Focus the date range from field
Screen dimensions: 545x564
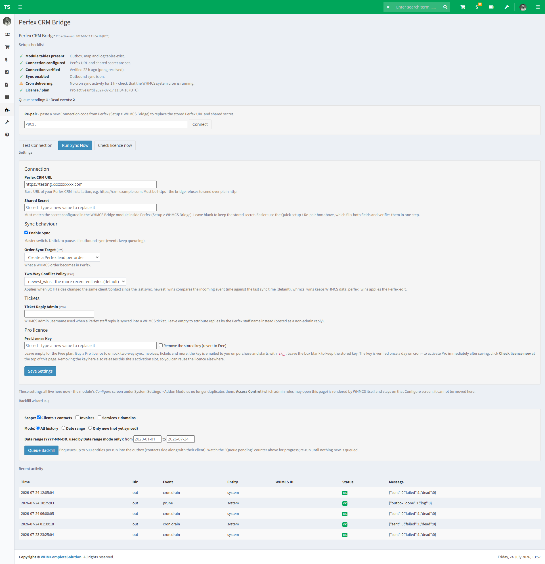click(x=147, y=439)
